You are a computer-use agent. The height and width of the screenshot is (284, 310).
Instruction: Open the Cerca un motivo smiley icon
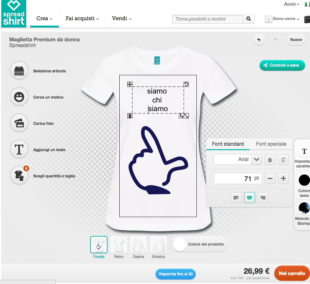tap(20, 97)
